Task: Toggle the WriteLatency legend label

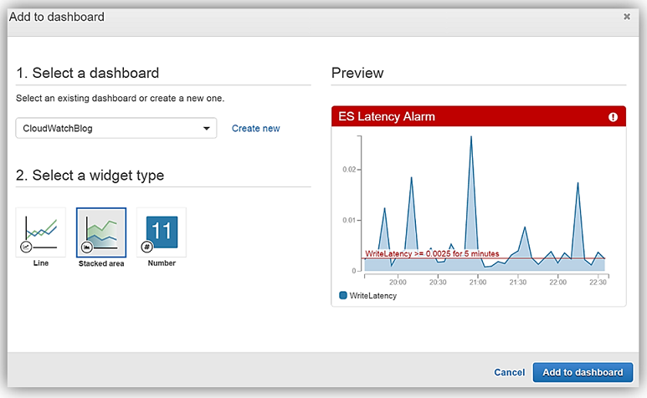Action: [x=372, y=295]
